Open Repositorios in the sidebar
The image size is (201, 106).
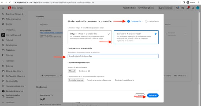[11, 50]
